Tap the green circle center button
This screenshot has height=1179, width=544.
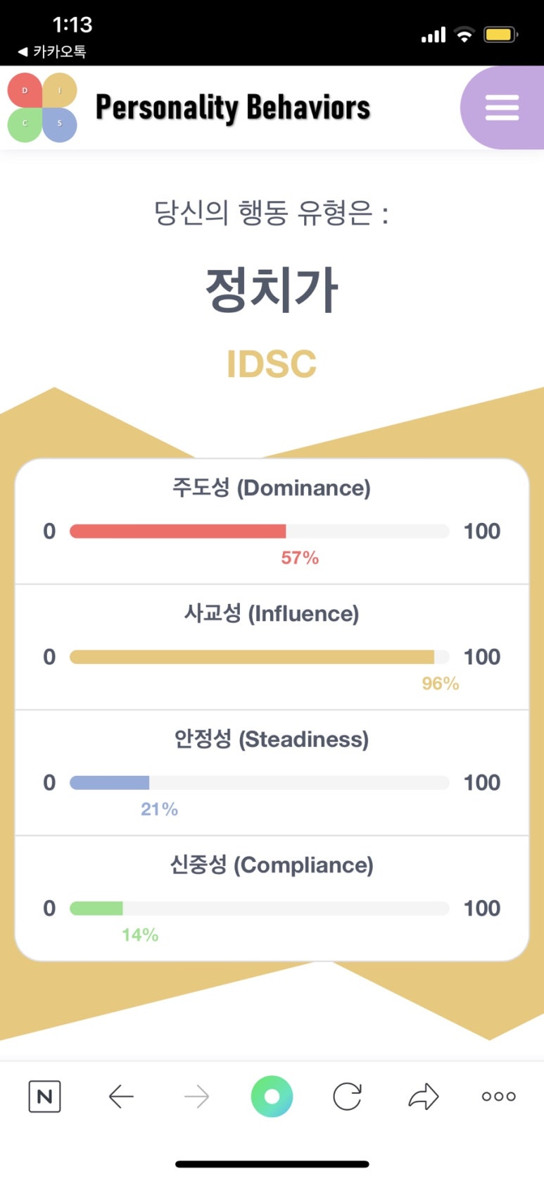(x=272, y=1097)
